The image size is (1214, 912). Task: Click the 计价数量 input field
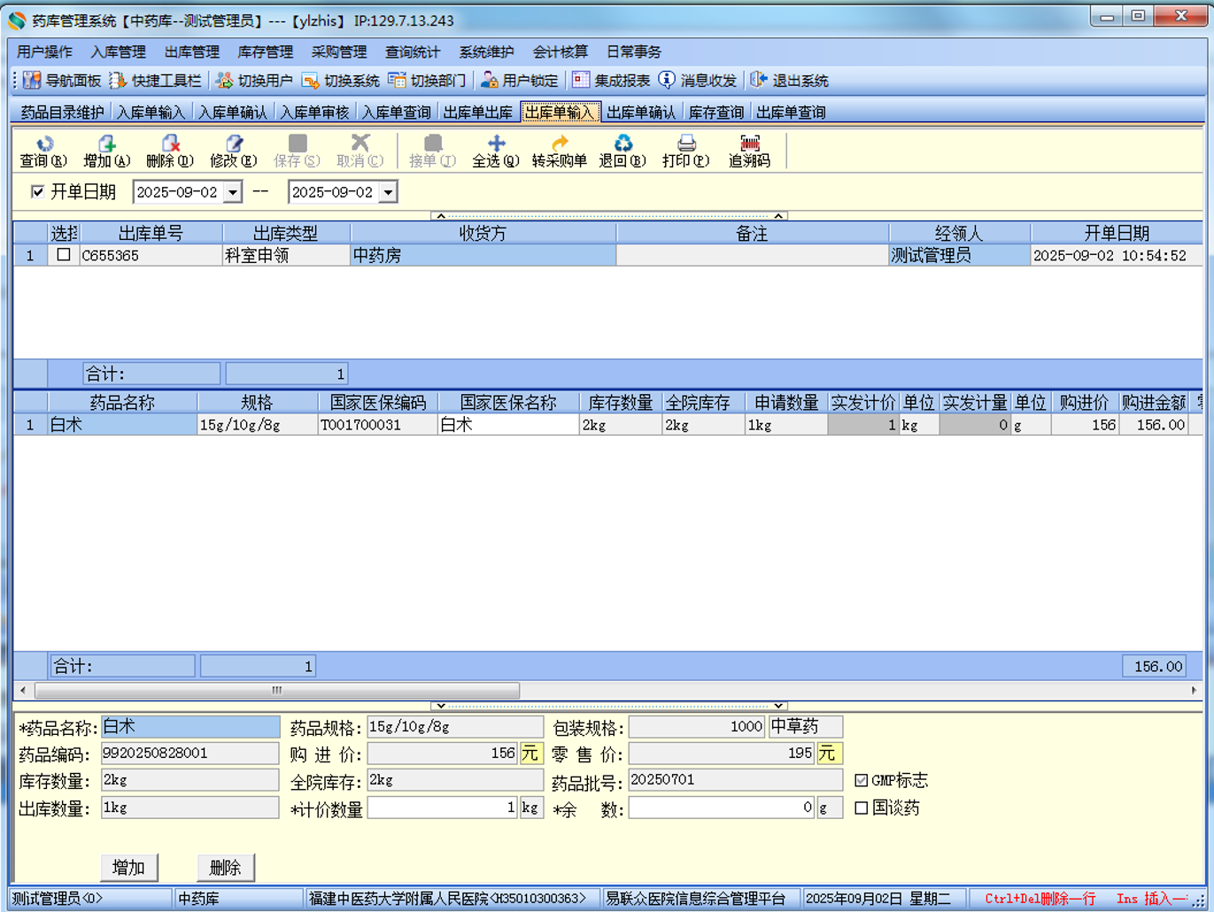(x=442, y=808)
